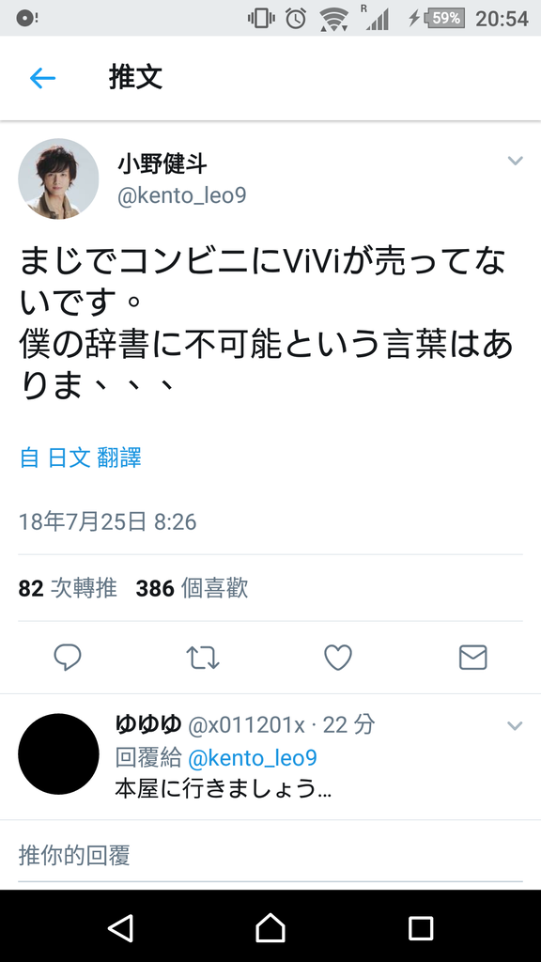The width and height of the screenshot is (541, 962).
Task: Tap the blue back arrow
Action: point(43,78)
